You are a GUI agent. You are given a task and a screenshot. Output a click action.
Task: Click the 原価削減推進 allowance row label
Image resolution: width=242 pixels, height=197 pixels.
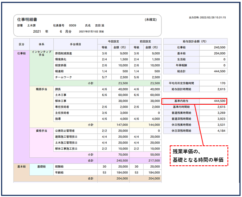pos(63,53)
